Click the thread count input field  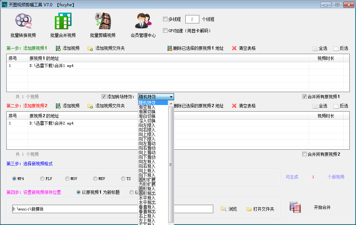pos(192,19)
